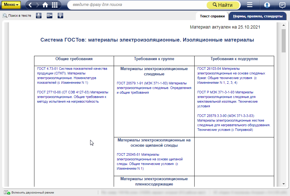Open ГОСТ Р МЭК 371-3-1-93 link
The image size is (290, 196).
[227, 99]
